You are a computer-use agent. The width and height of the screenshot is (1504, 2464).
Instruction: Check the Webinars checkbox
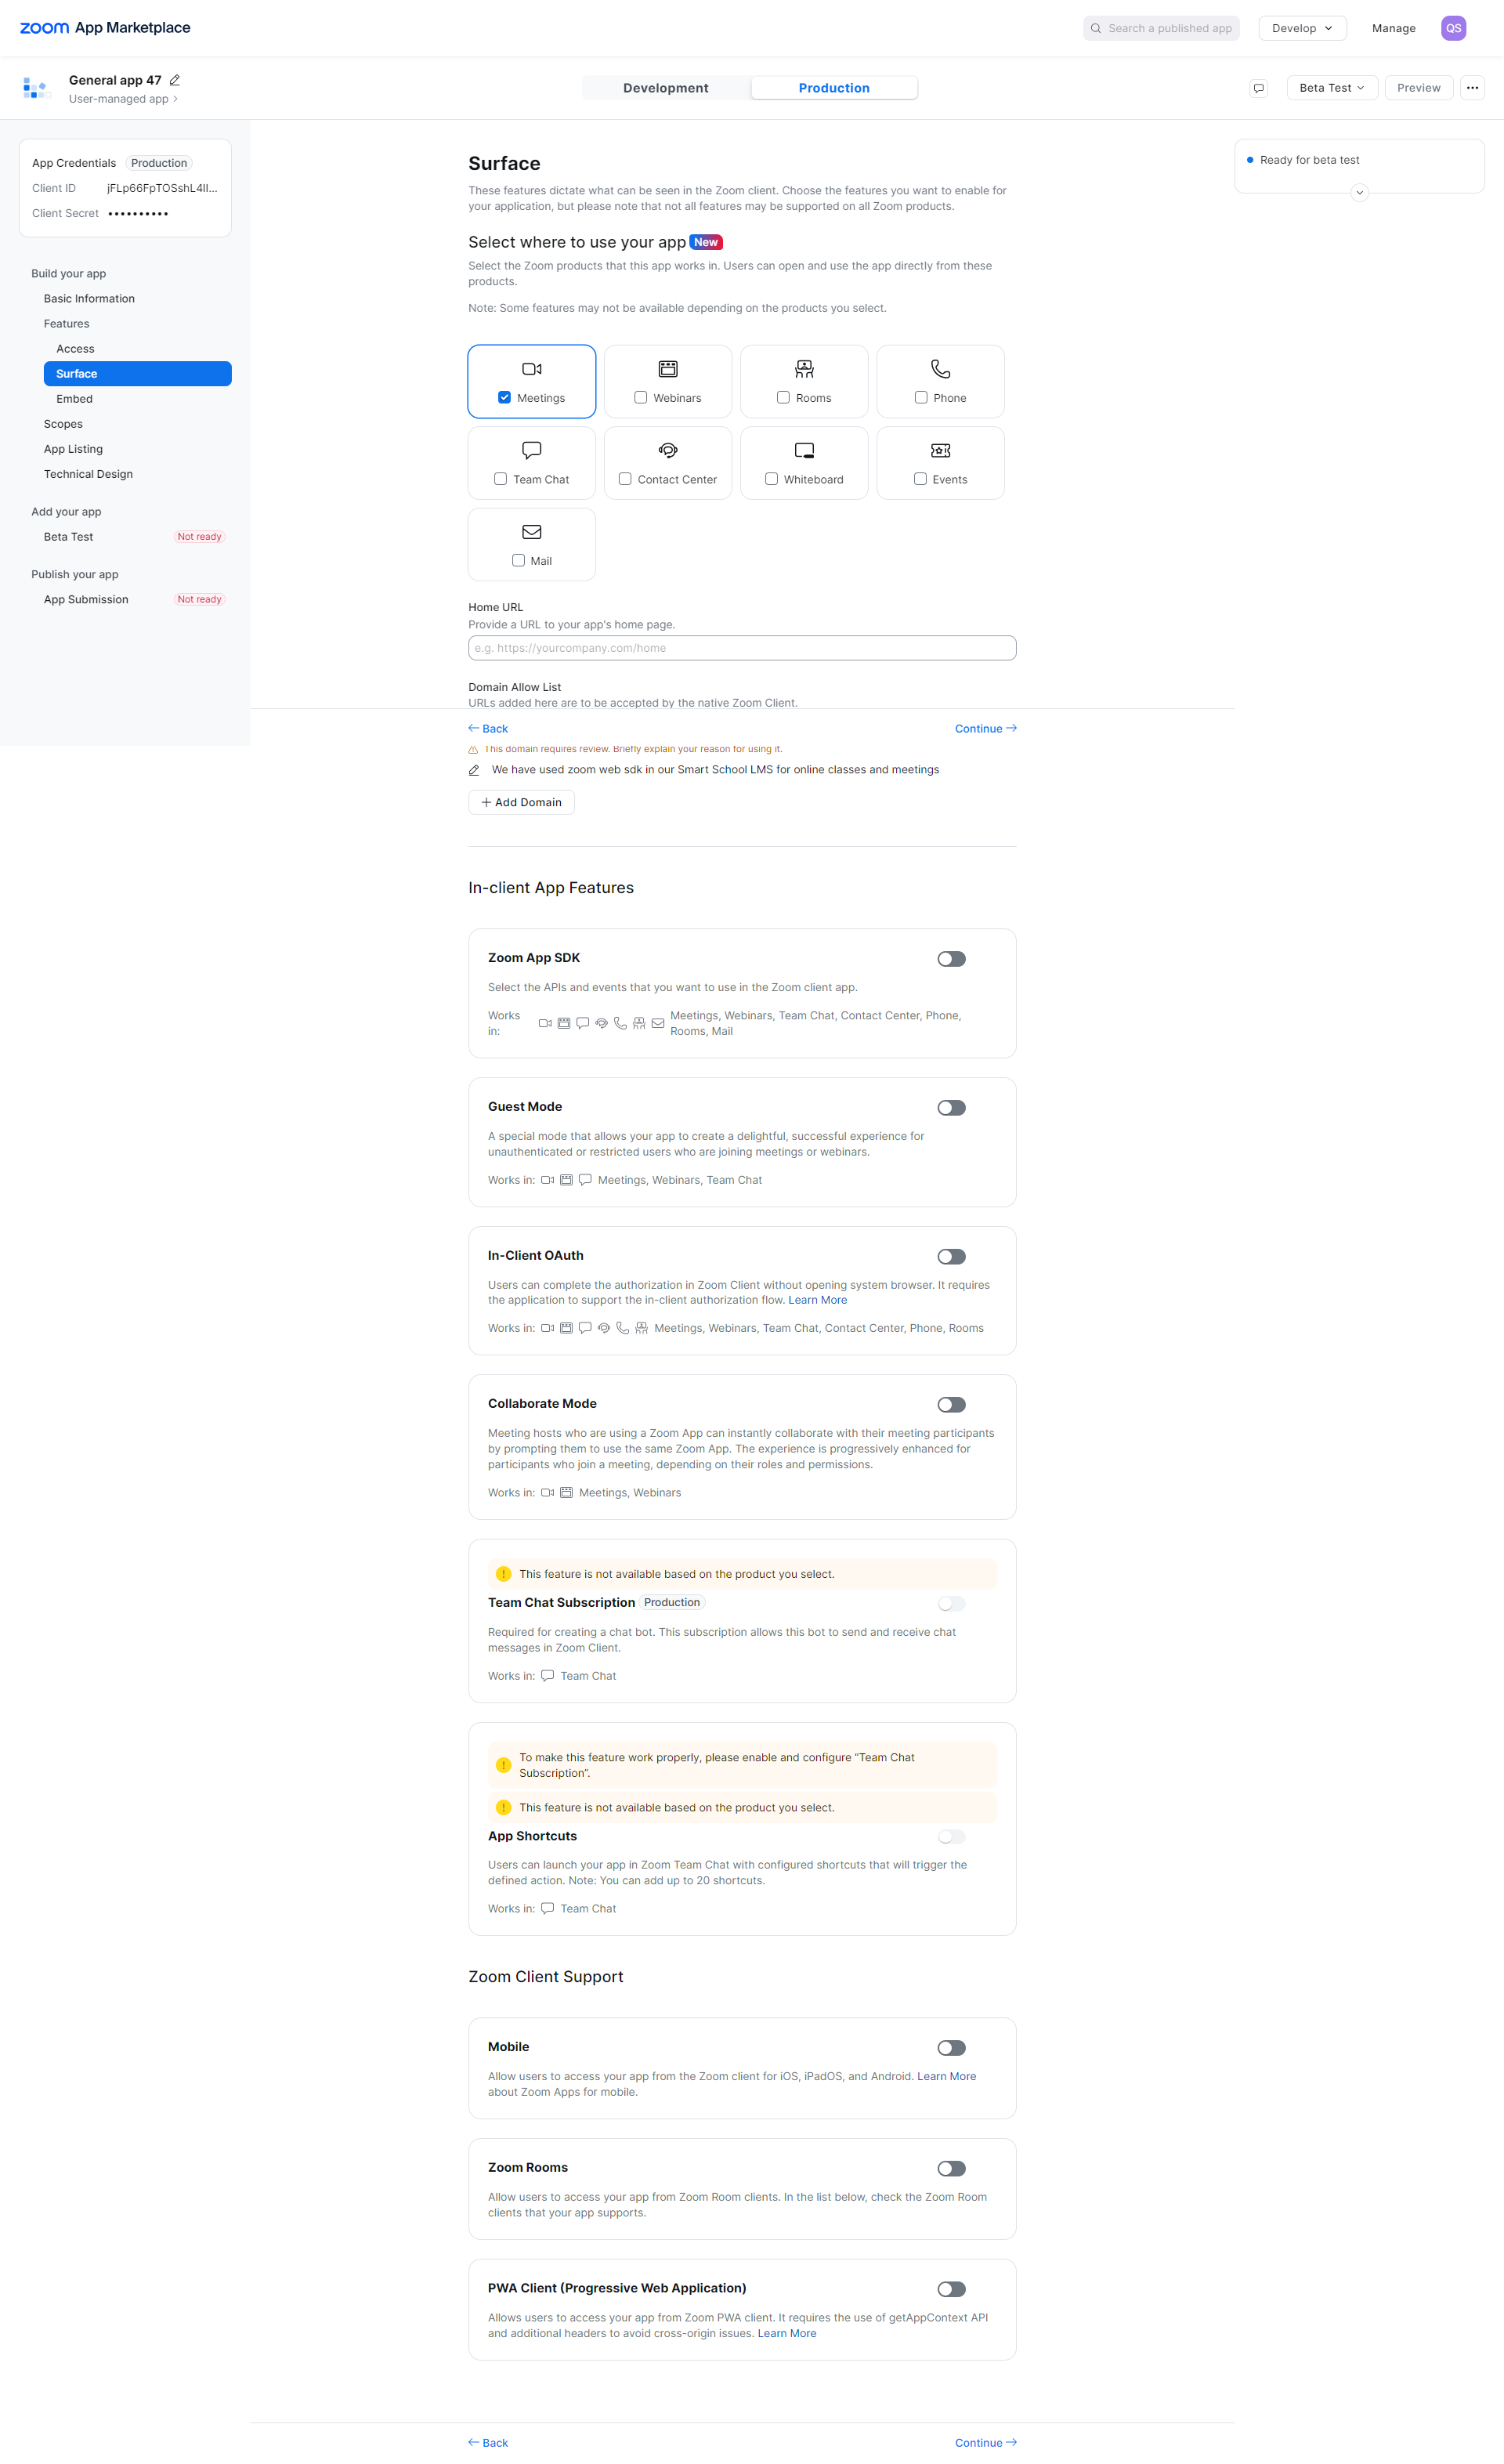click(x=641, y=397)
